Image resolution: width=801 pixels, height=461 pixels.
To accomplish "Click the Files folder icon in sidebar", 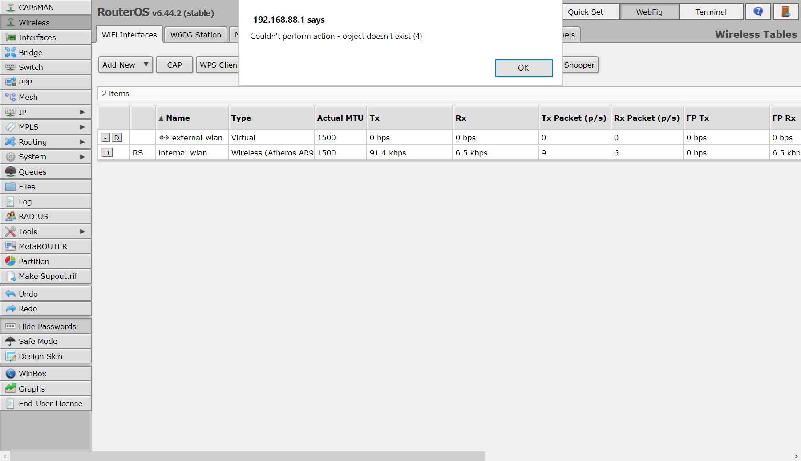I will point(11,187).
